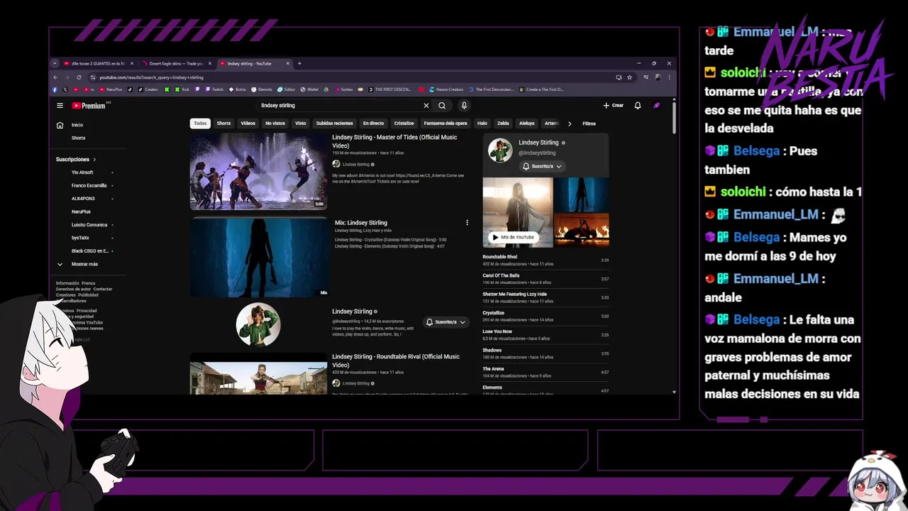Image resolution: width=908 pixels, height=511 pixels.
Task: Start voice search with microphone icon
Action: [464, 106]
